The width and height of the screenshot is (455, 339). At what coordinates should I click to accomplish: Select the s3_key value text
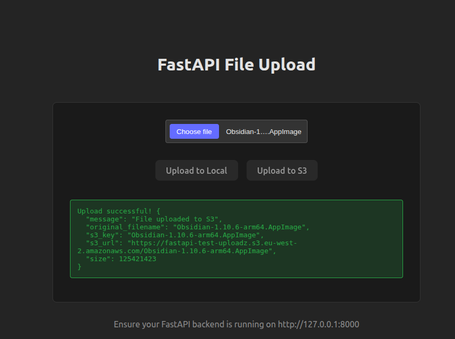click(x=209, y=235)
